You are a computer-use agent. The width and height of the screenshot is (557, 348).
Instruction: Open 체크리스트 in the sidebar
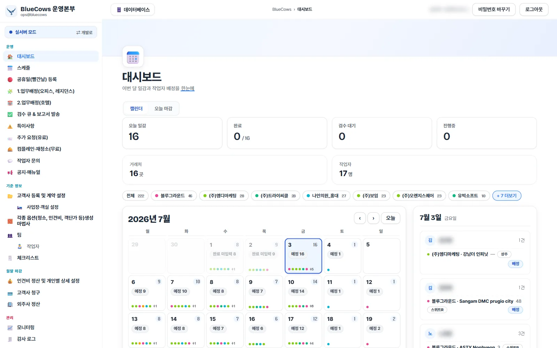[51, 258]
